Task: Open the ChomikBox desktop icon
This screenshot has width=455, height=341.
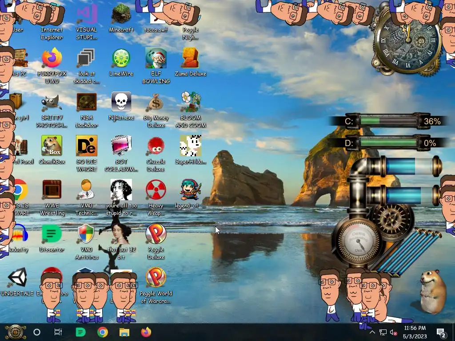Action: 52,150
